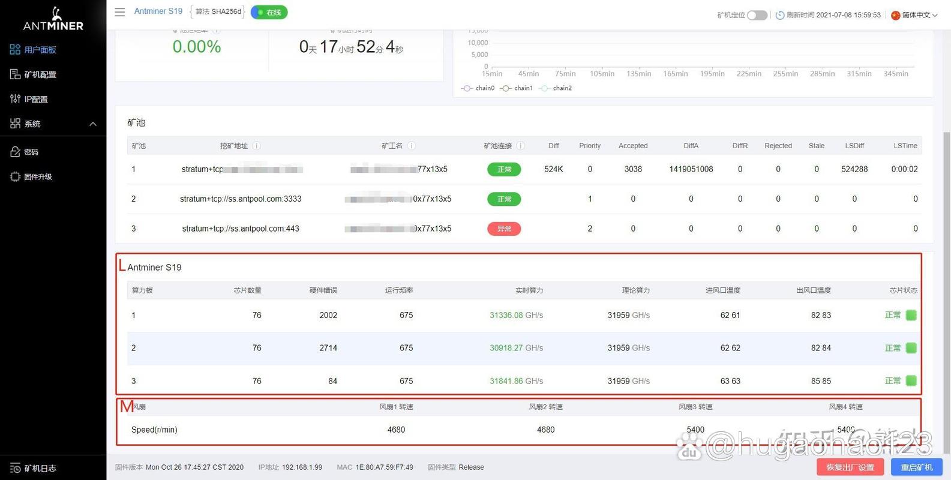The height and width of the screenshot is (480, 951).
Task: Open 固件升级 firmware upgrade page
Action: point(38,177)
